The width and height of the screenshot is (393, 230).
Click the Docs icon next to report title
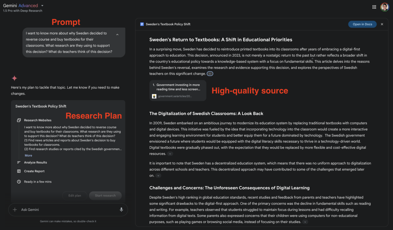coord(142,24)
